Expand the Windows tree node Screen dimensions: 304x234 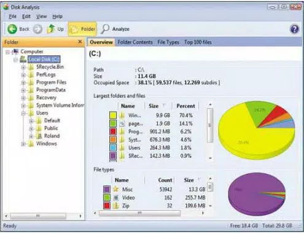tap(23, 144)
